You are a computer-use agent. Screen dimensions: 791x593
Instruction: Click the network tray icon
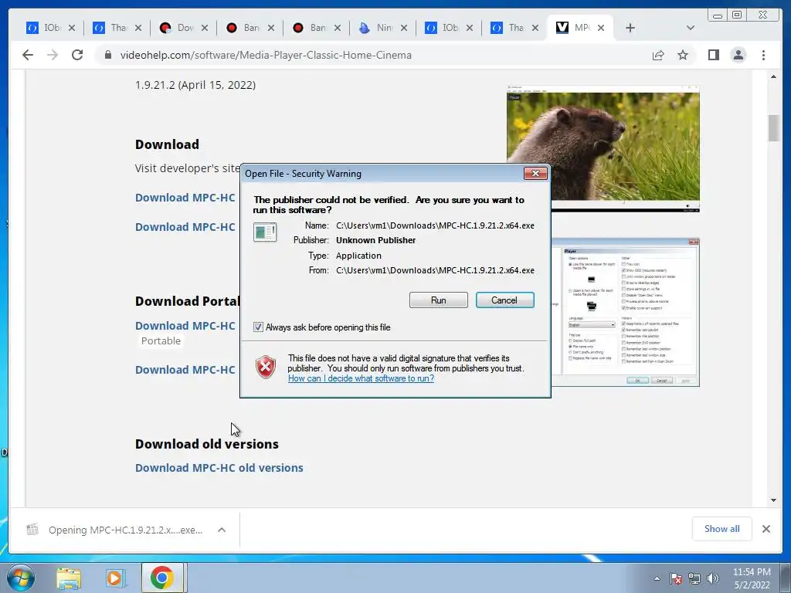(694, 578)
